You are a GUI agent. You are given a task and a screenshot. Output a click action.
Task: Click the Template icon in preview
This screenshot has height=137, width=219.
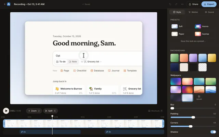pos(125,71)
